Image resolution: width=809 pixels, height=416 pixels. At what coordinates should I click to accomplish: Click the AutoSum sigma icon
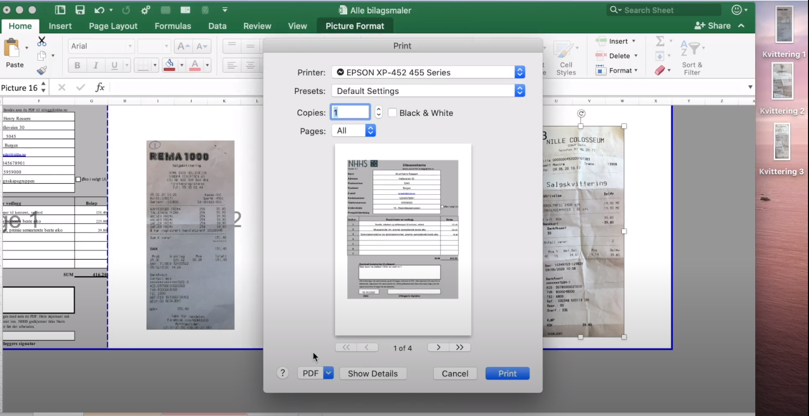pos(660,41)
